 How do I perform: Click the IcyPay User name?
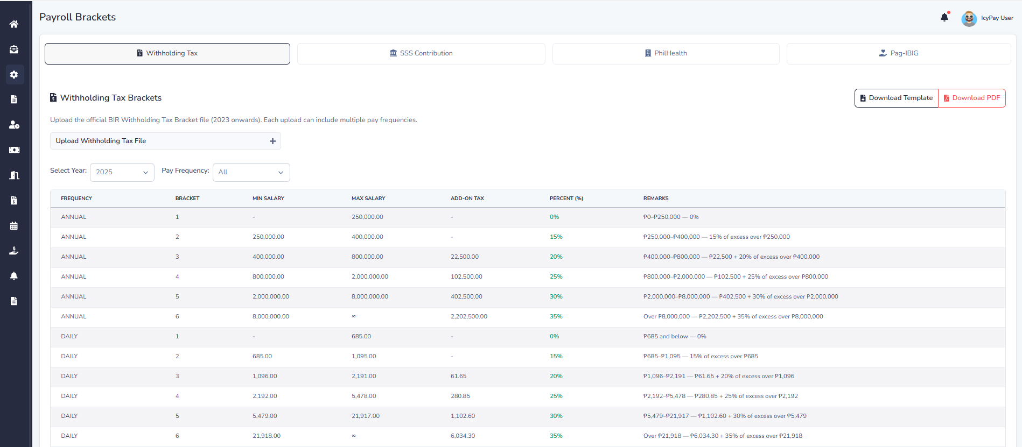coord(997,18)
